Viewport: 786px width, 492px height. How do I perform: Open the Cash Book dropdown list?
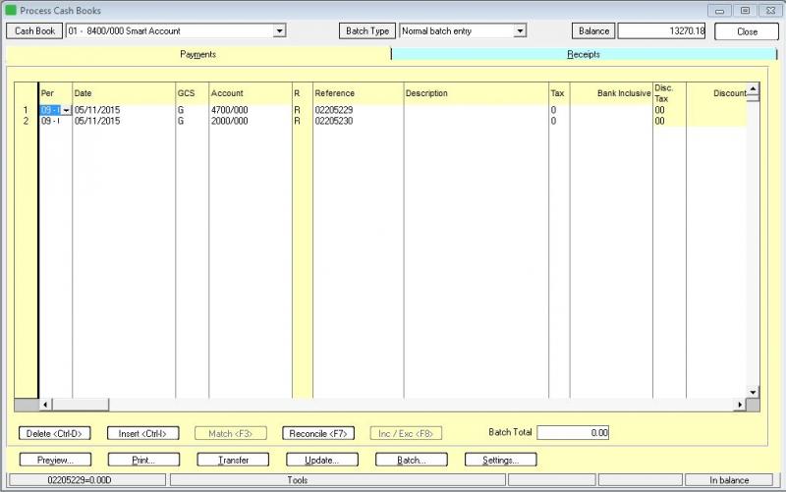(x=280, y=31)
